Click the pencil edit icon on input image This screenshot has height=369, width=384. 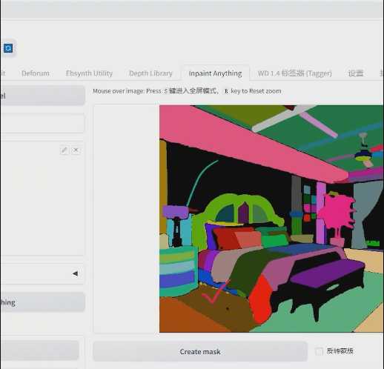click(64, 150)
